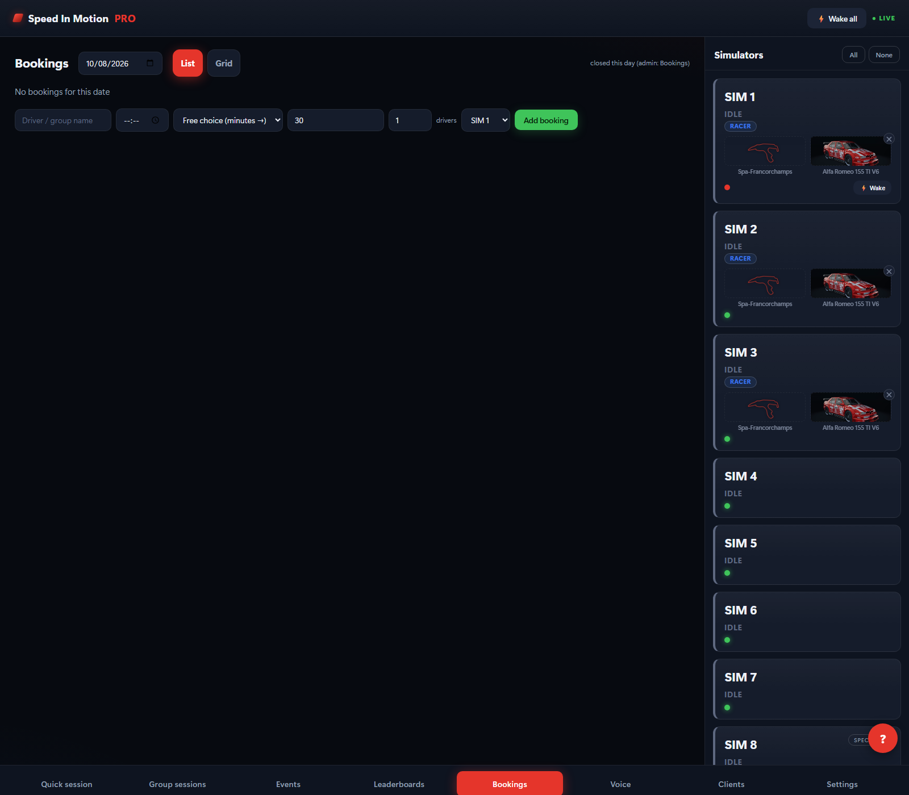The width and height of the screenshot is (909, 795).
Task: Click SIM 1 red status dot
Action: (727, 187)
